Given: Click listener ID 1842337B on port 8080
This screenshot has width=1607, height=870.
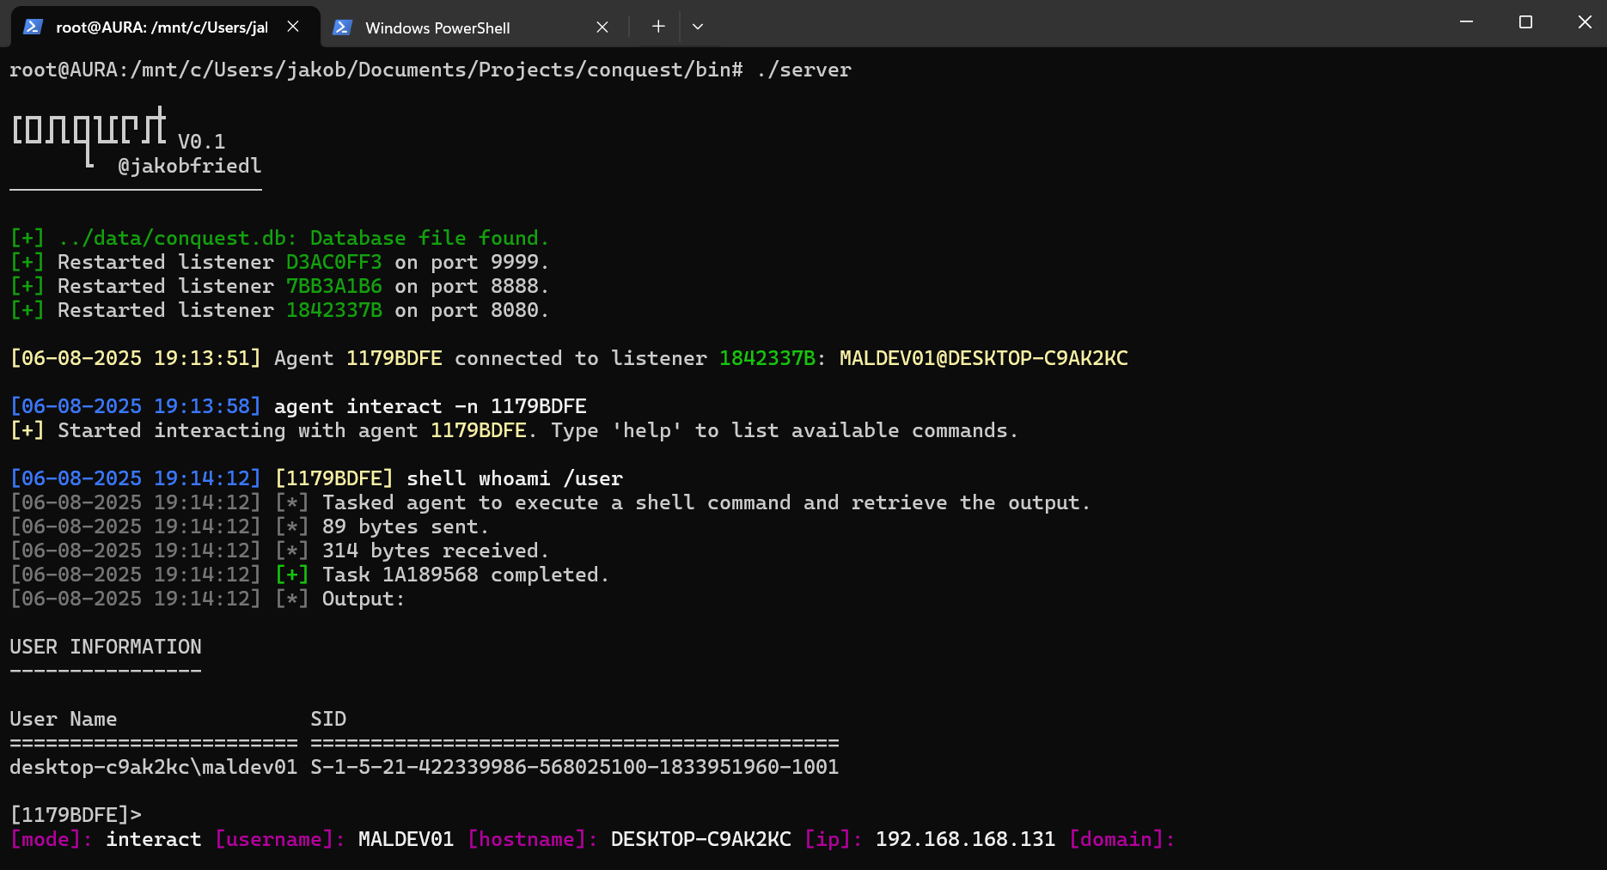Looking at the screenshot, I should coord(333,310).
